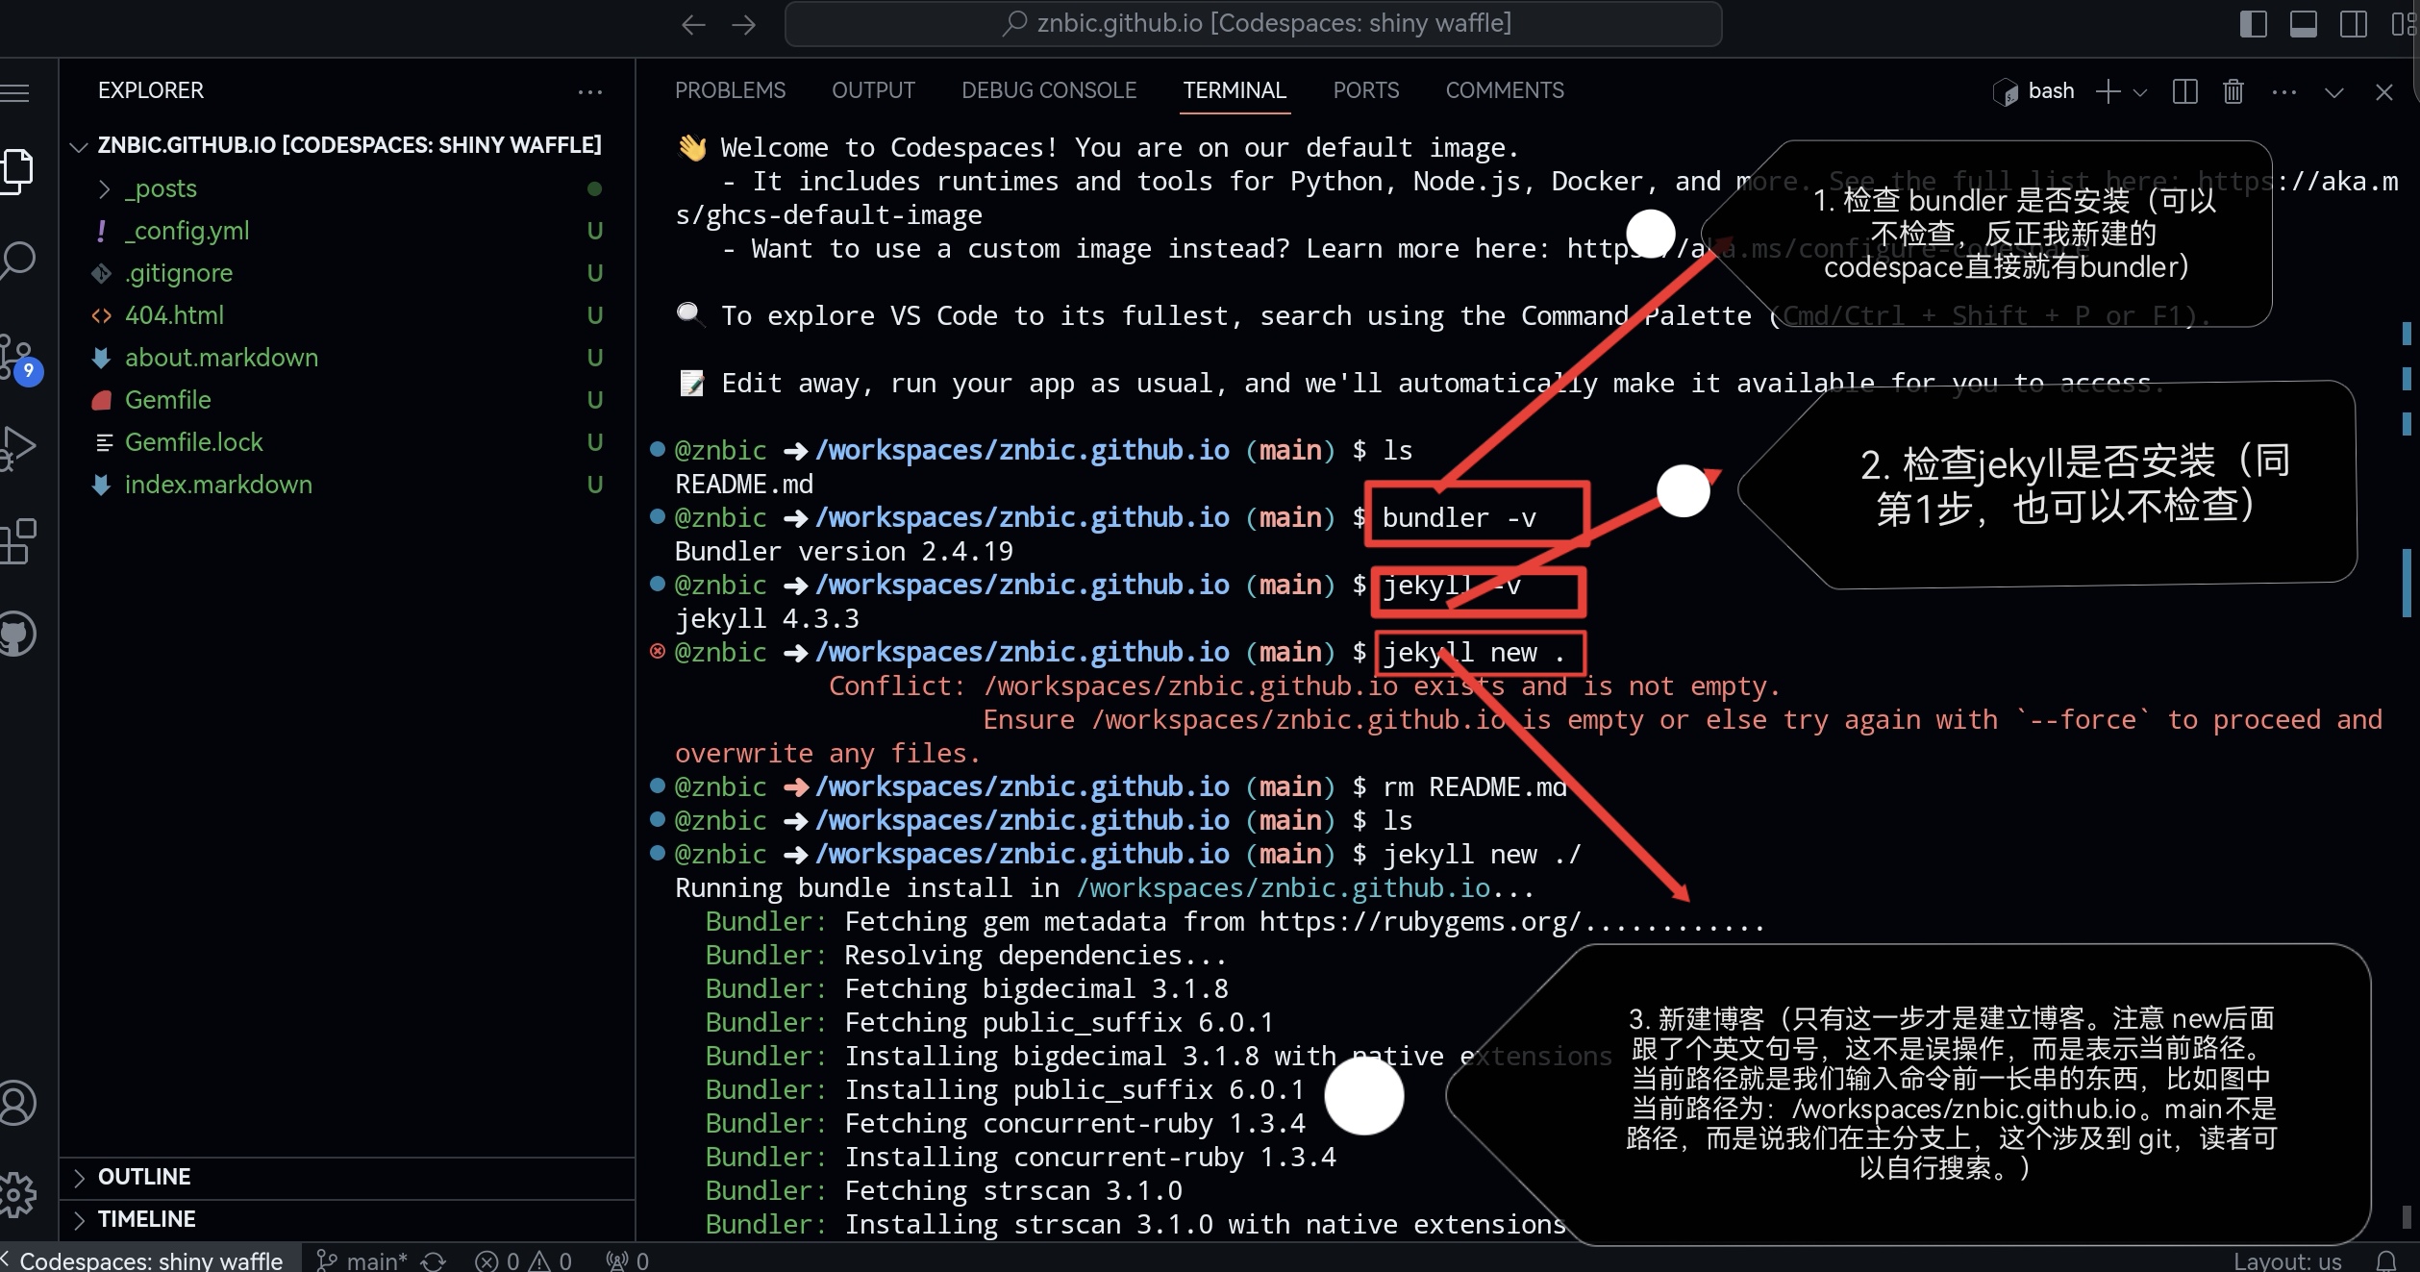2420x1272 pixels.
Task: Open _config.yml file
Action: click(x=346, y=231)
